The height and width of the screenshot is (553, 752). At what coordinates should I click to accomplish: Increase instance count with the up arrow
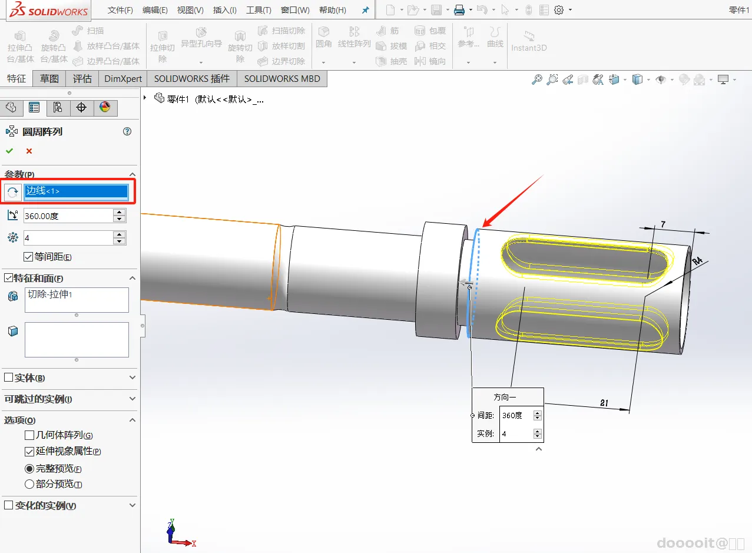[120, 234]
